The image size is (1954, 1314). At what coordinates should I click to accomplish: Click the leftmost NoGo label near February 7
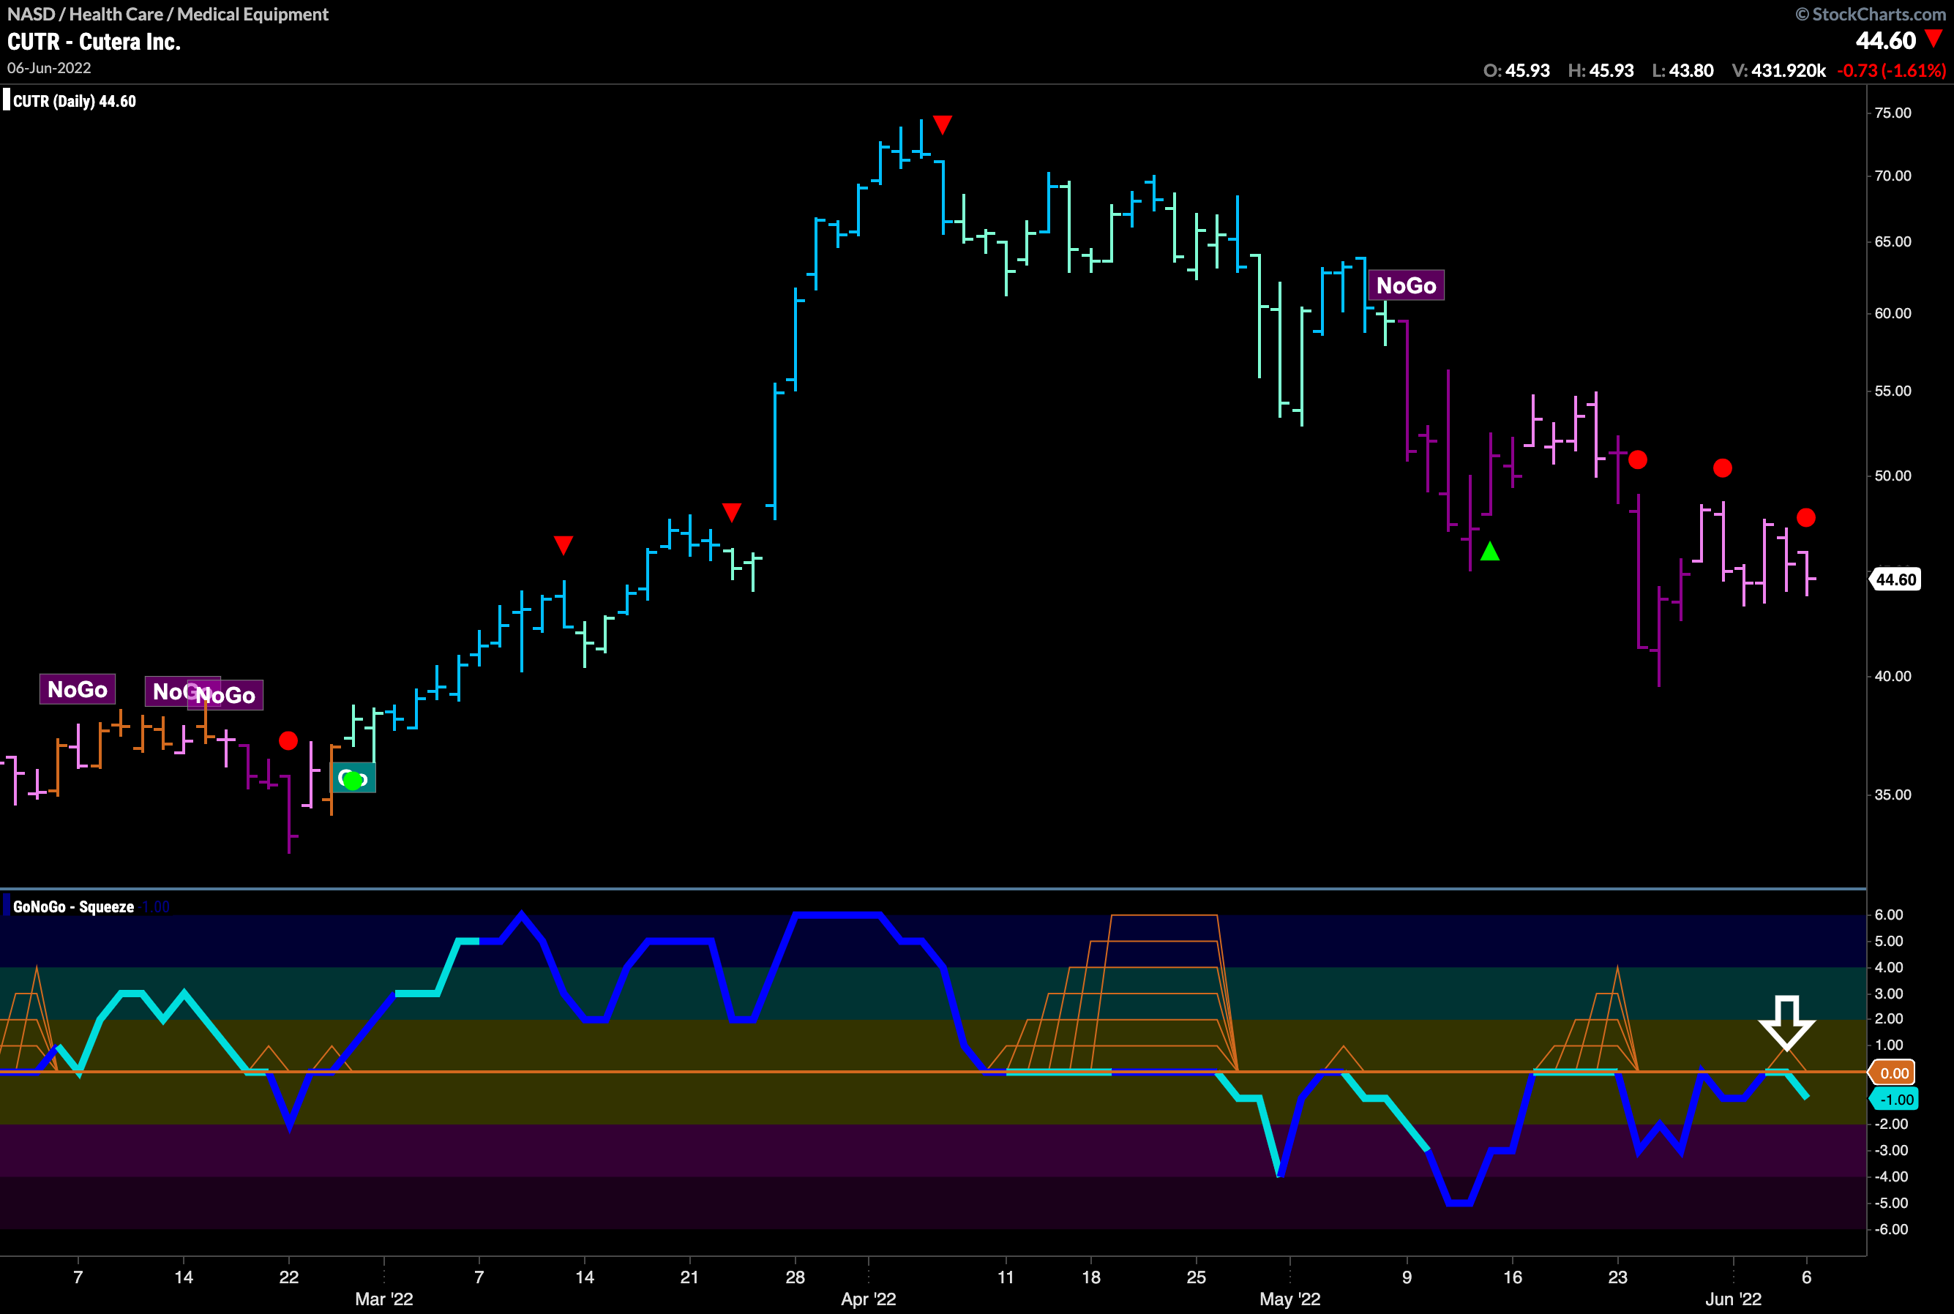[x=77, y=689]
